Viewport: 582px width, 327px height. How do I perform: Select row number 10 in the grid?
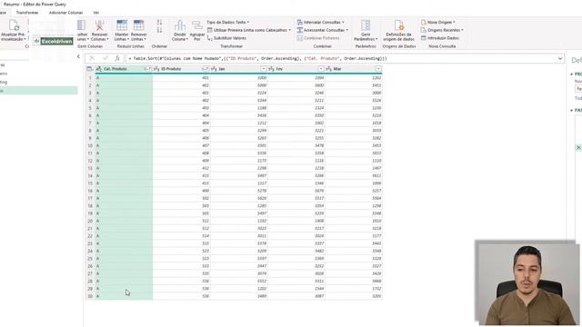coord(90,145)
